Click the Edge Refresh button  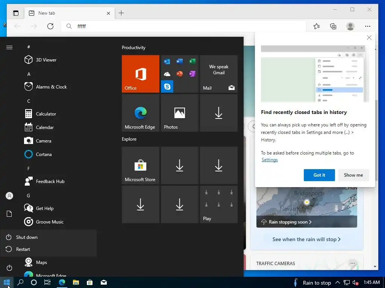50,26
